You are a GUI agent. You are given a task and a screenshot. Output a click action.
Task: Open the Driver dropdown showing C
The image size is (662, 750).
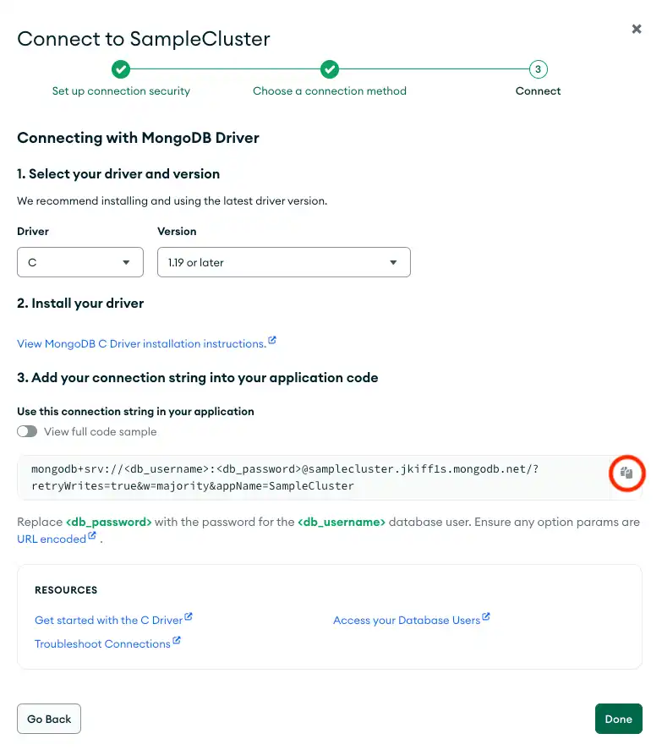coord(79,262)
